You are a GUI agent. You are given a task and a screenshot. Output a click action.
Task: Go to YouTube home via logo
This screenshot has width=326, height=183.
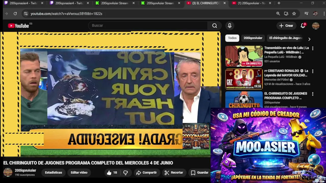point(18,26)
